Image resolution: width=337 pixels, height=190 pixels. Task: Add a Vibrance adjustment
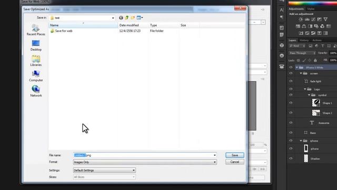[x=325, y=20]
